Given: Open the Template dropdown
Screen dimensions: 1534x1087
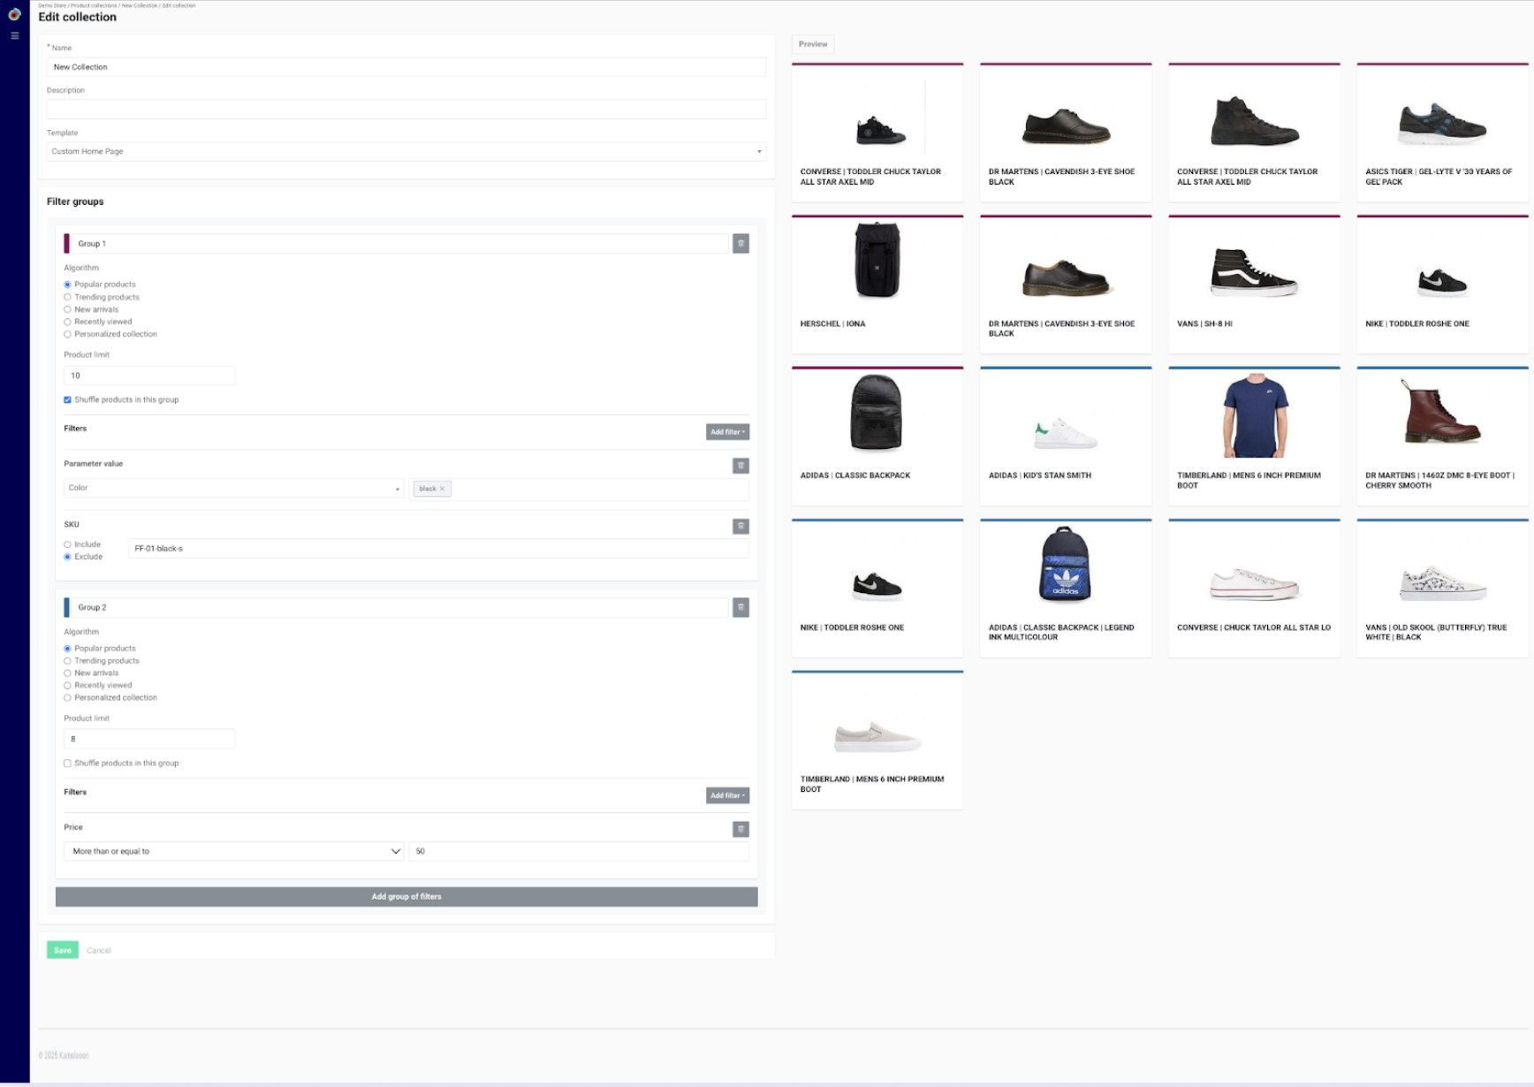Looking at the screenshot, I should point(406,151).
